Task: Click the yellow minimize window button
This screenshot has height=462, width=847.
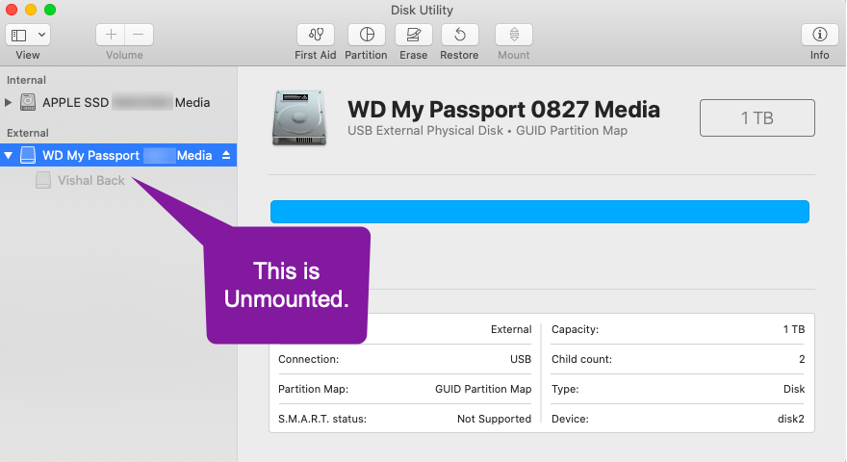Action: click(x=31, y=10)
